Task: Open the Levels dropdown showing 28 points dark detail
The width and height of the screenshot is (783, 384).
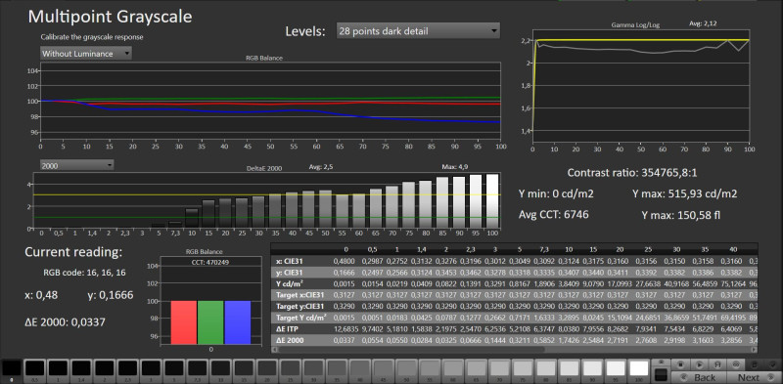Action: [419, 31]
